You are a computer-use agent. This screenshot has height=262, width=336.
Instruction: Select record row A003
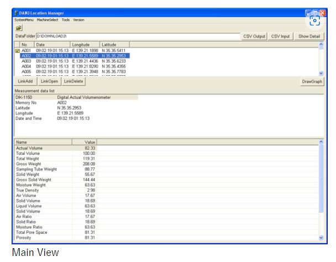(73, 61)
